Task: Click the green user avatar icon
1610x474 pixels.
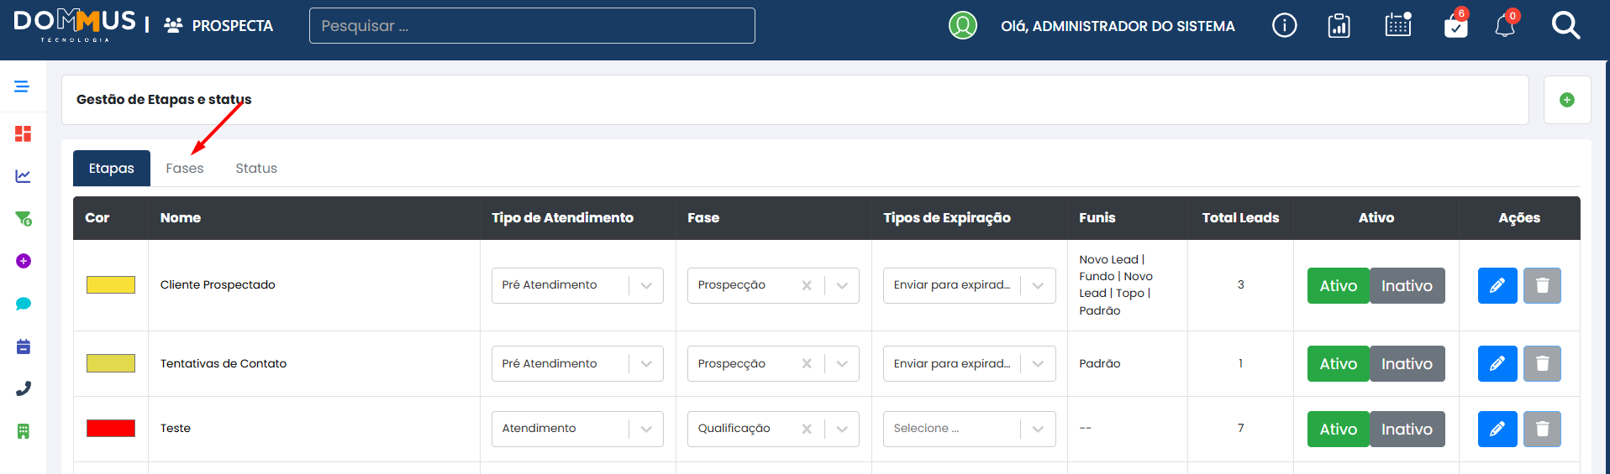Action: click(963, 25)
